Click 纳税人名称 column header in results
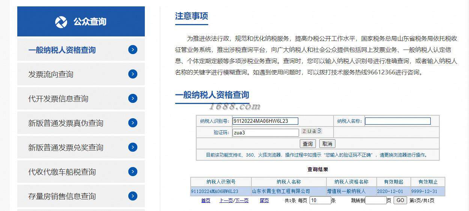Image resolution: width=469 pixels, height=211 pixels. (289, 182)
